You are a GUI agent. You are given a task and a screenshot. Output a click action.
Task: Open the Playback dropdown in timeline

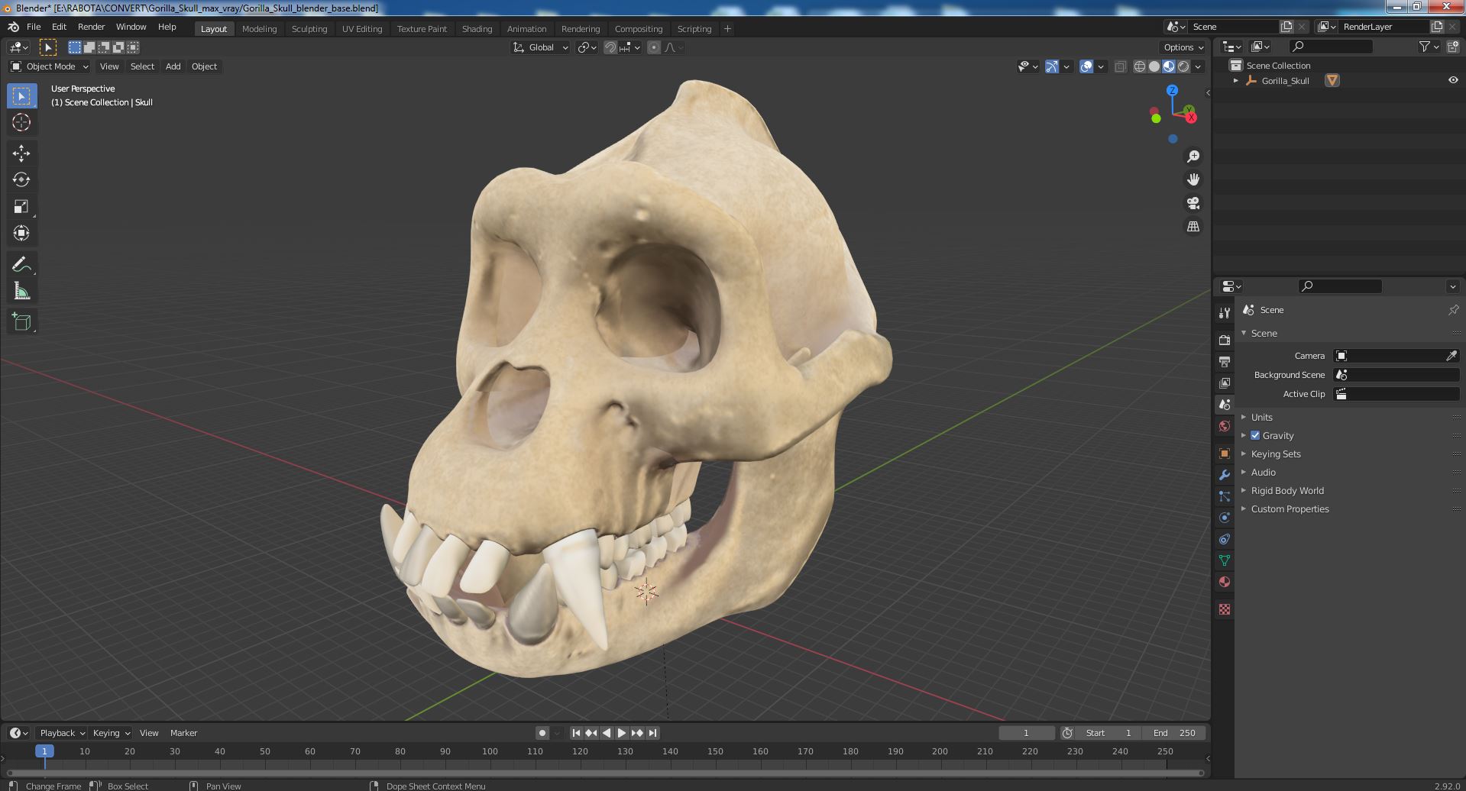(x=62, y=733)
